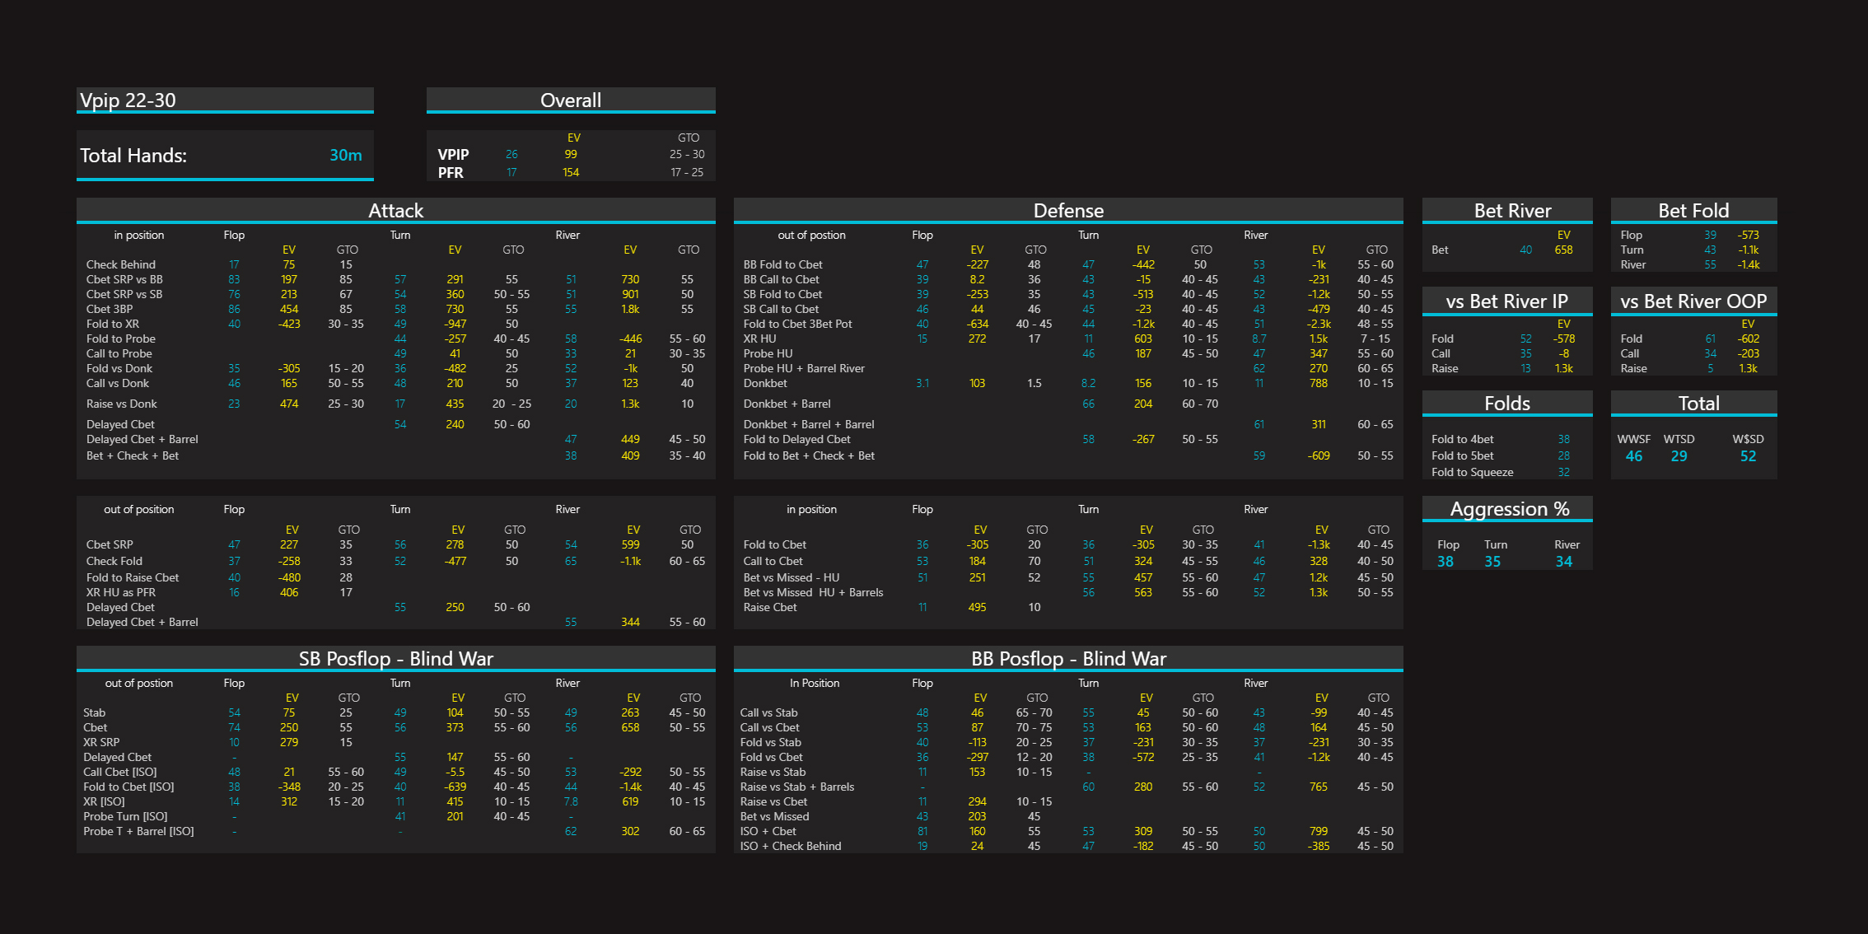The width and height of the screenshot is (1868, 934).
Task: Click the Bet Fold panel header
Action: 1693,211
